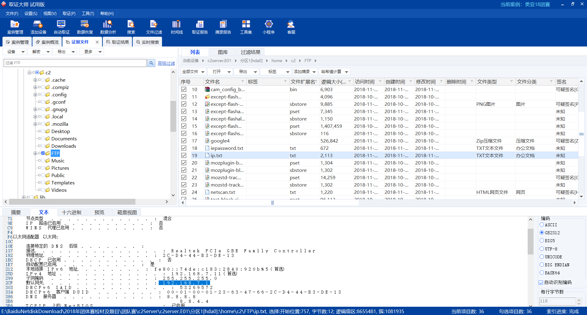The height and width of the screenshot is (315, 587).
Task: Open the 工具集 toolset icon
Action: pyautogui.click(x=246, y=27)
